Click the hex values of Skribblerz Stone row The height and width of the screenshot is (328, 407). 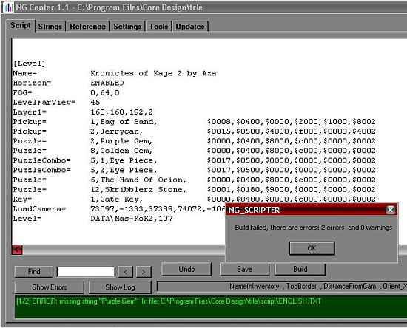pyautogui.click(x=292, y=190)
